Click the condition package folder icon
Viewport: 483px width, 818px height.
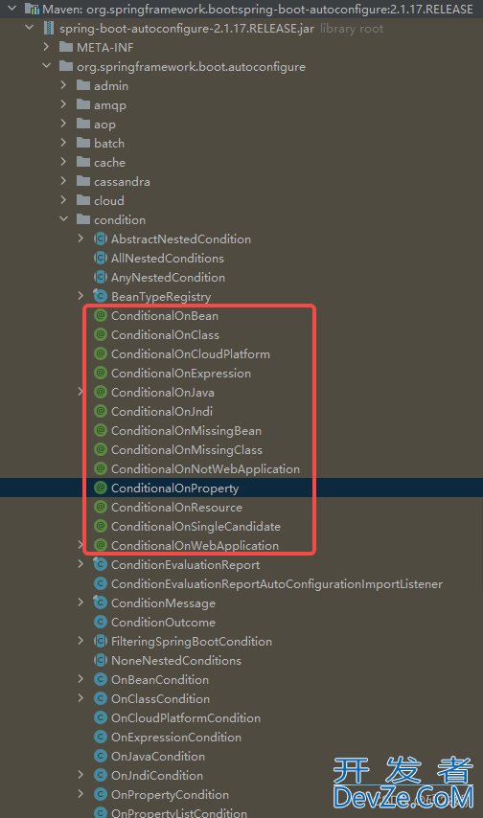(83, 219)
